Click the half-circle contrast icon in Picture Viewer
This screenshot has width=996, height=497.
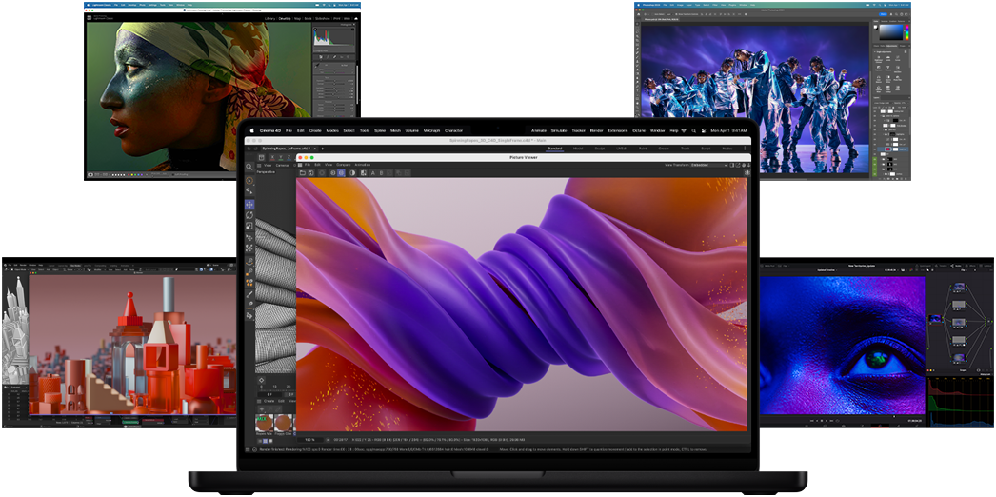tap(351, 172)
